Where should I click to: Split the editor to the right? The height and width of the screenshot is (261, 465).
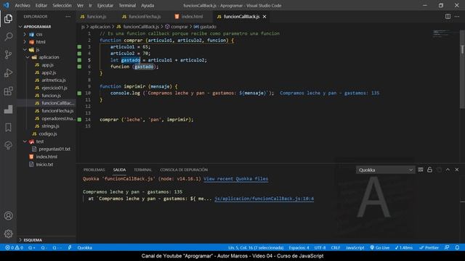pos(448,17)
